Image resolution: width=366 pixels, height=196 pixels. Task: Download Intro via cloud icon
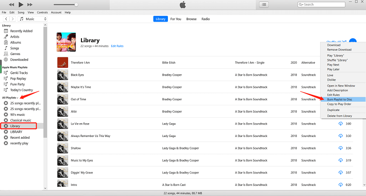(340, 185)
